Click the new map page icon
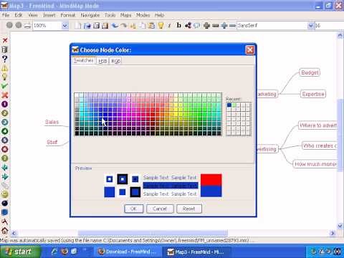 coord(78,25)
